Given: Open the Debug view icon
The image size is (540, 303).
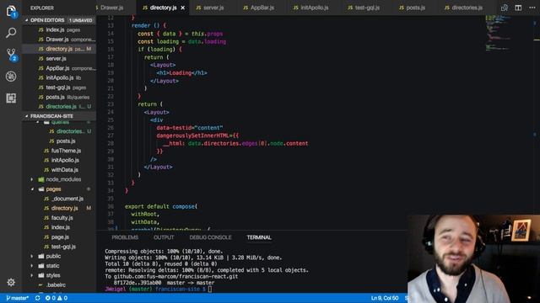Looking at the screenshot, I should pyautogui.click(x=11, y=77).
